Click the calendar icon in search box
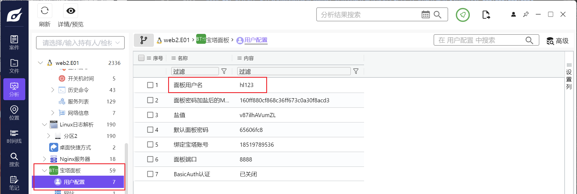577x194 pixels. tap(425, 15)
